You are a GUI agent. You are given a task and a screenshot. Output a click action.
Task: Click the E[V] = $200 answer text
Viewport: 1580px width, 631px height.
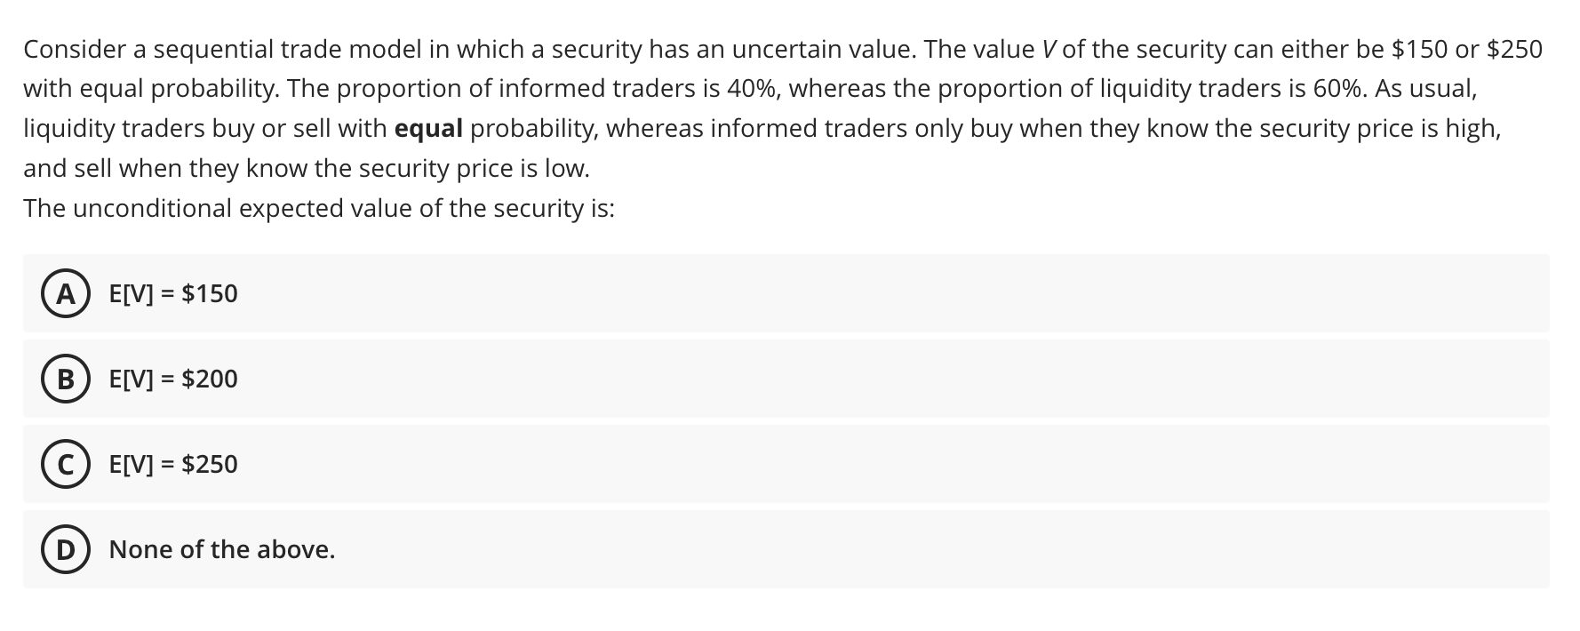click(x=172, y=379)
